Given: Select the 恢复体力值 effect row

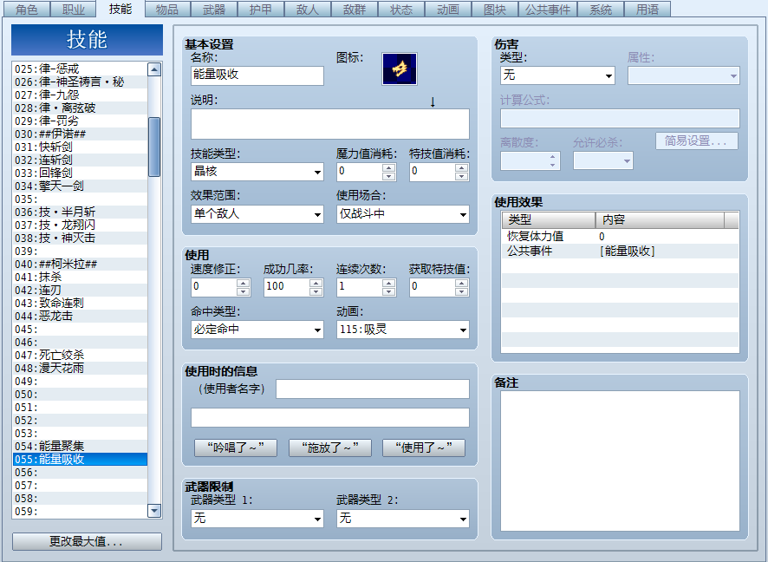Looking at the screenshot, I should (620, 236).
